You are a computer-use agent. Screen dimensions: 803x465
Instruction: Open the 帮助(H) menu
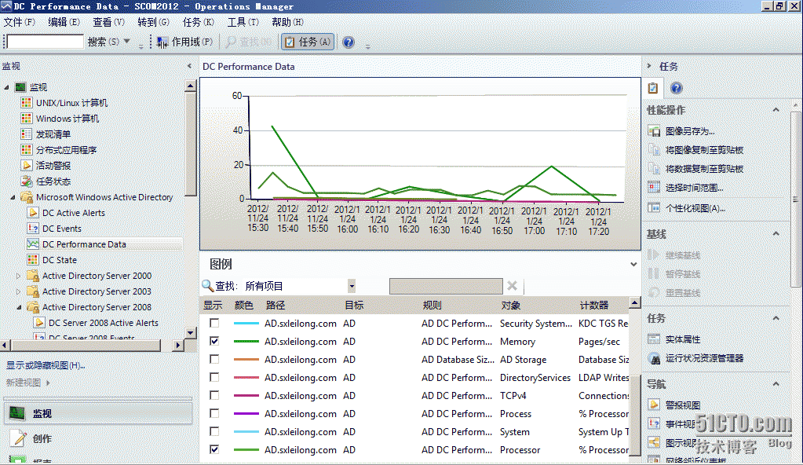point(288,22)
